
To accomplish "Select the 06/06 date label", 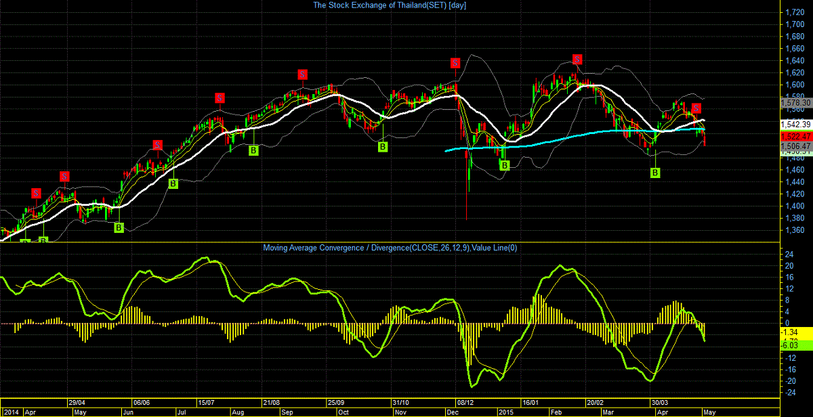I will (142, 401).
